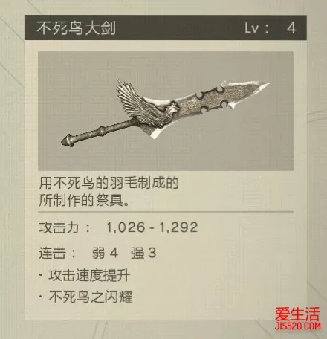The height and width of the screenshot is (339, 327).
Task: Click the phoenix wing feathers
Action: pyautogui.click(x=130, y=98)
